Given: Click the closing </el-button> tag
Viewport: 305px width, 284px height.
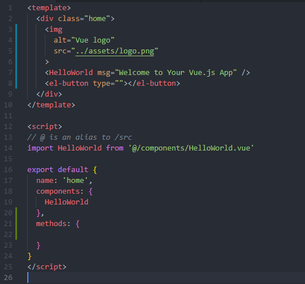Looking at the screenshot, I should (154, 83).
